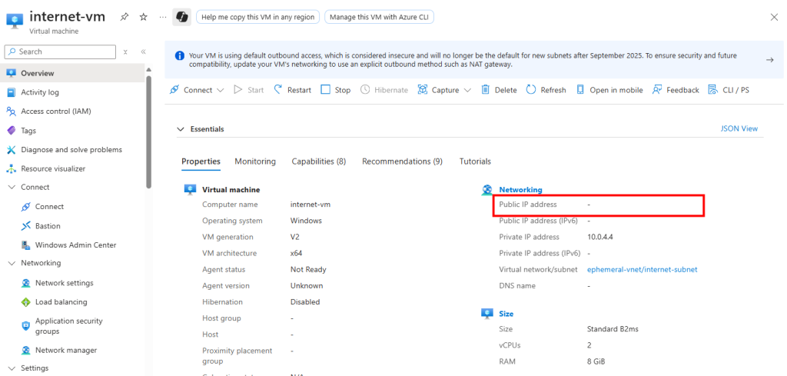
Task: Open the ellipsis more options menu
Action: click(x=163, y=17)
